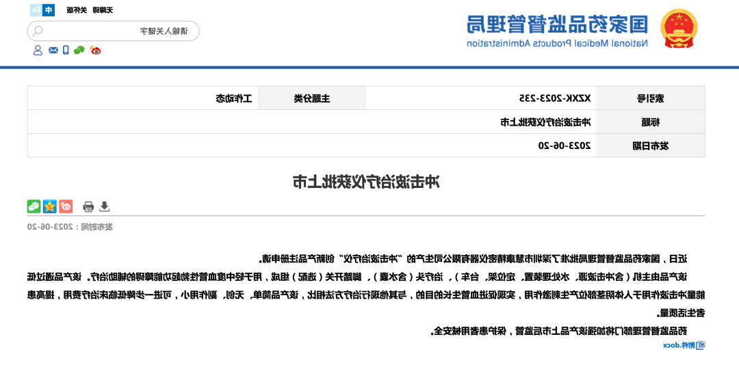Share article via green WeChat square button

tap(34, 206)
